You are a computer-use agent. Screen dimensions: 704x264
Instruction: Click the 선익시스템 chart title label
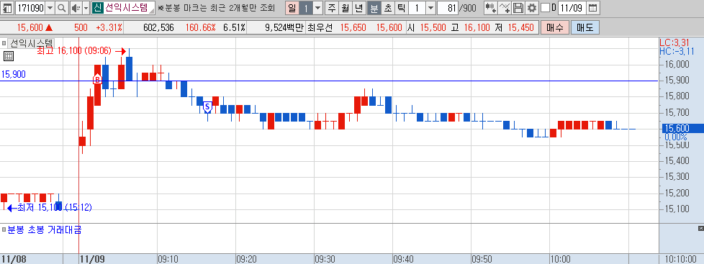pyautogui.click(x=32, y=43)
